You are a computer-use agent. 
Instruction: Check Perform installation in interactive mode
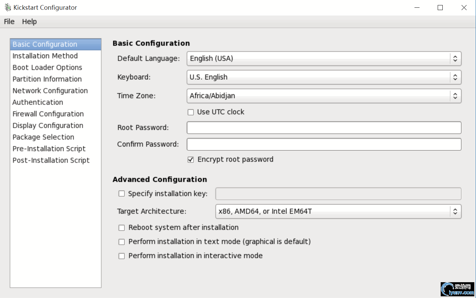pyautogui.click(x=122, y=256)
